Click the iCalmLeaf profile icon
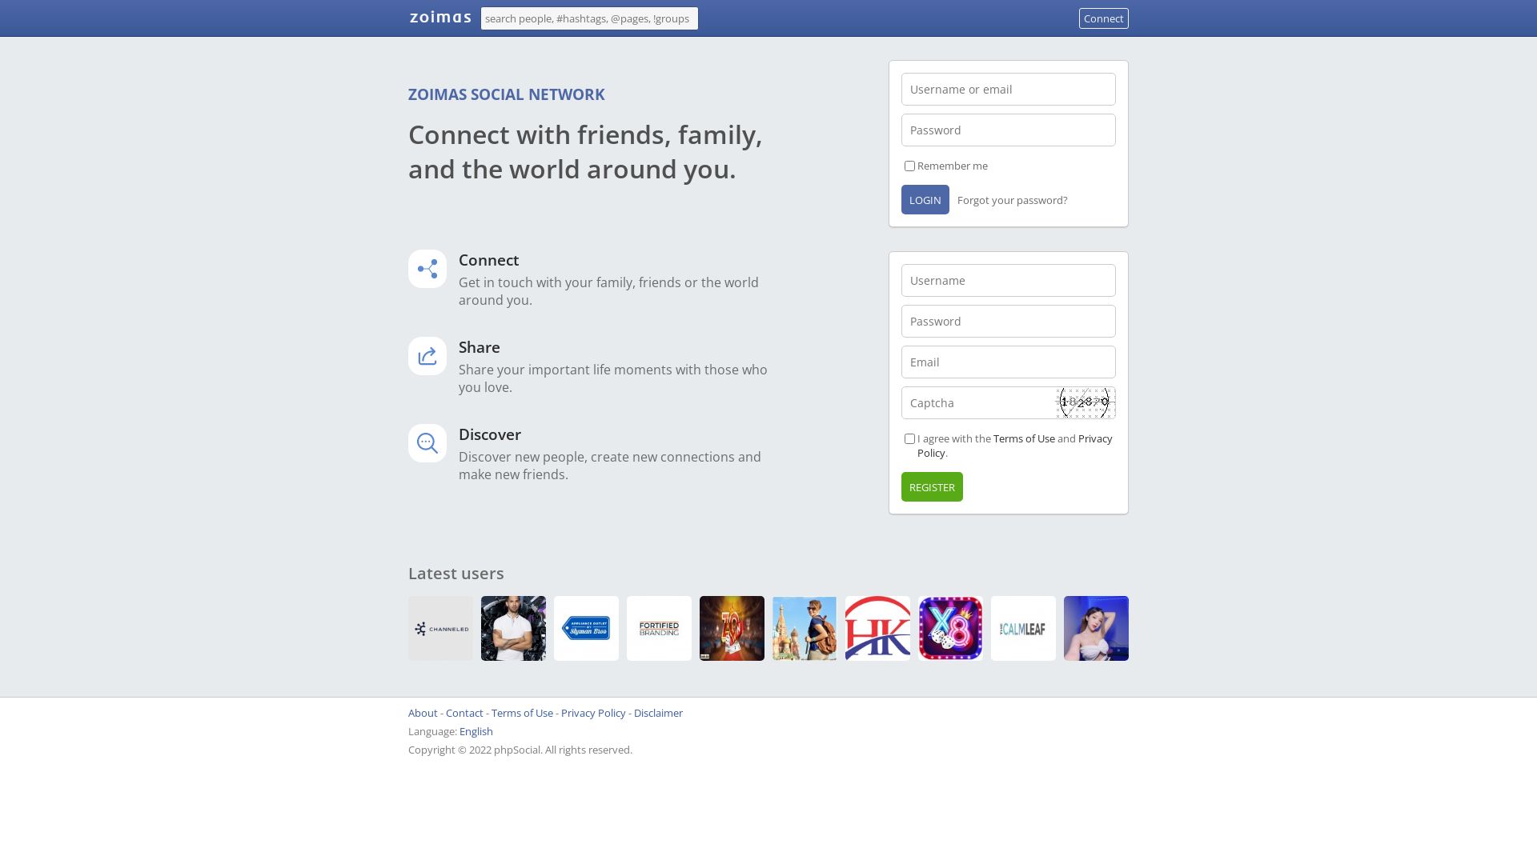Viewport: 1537px width, 864px height. point(1023,628)
